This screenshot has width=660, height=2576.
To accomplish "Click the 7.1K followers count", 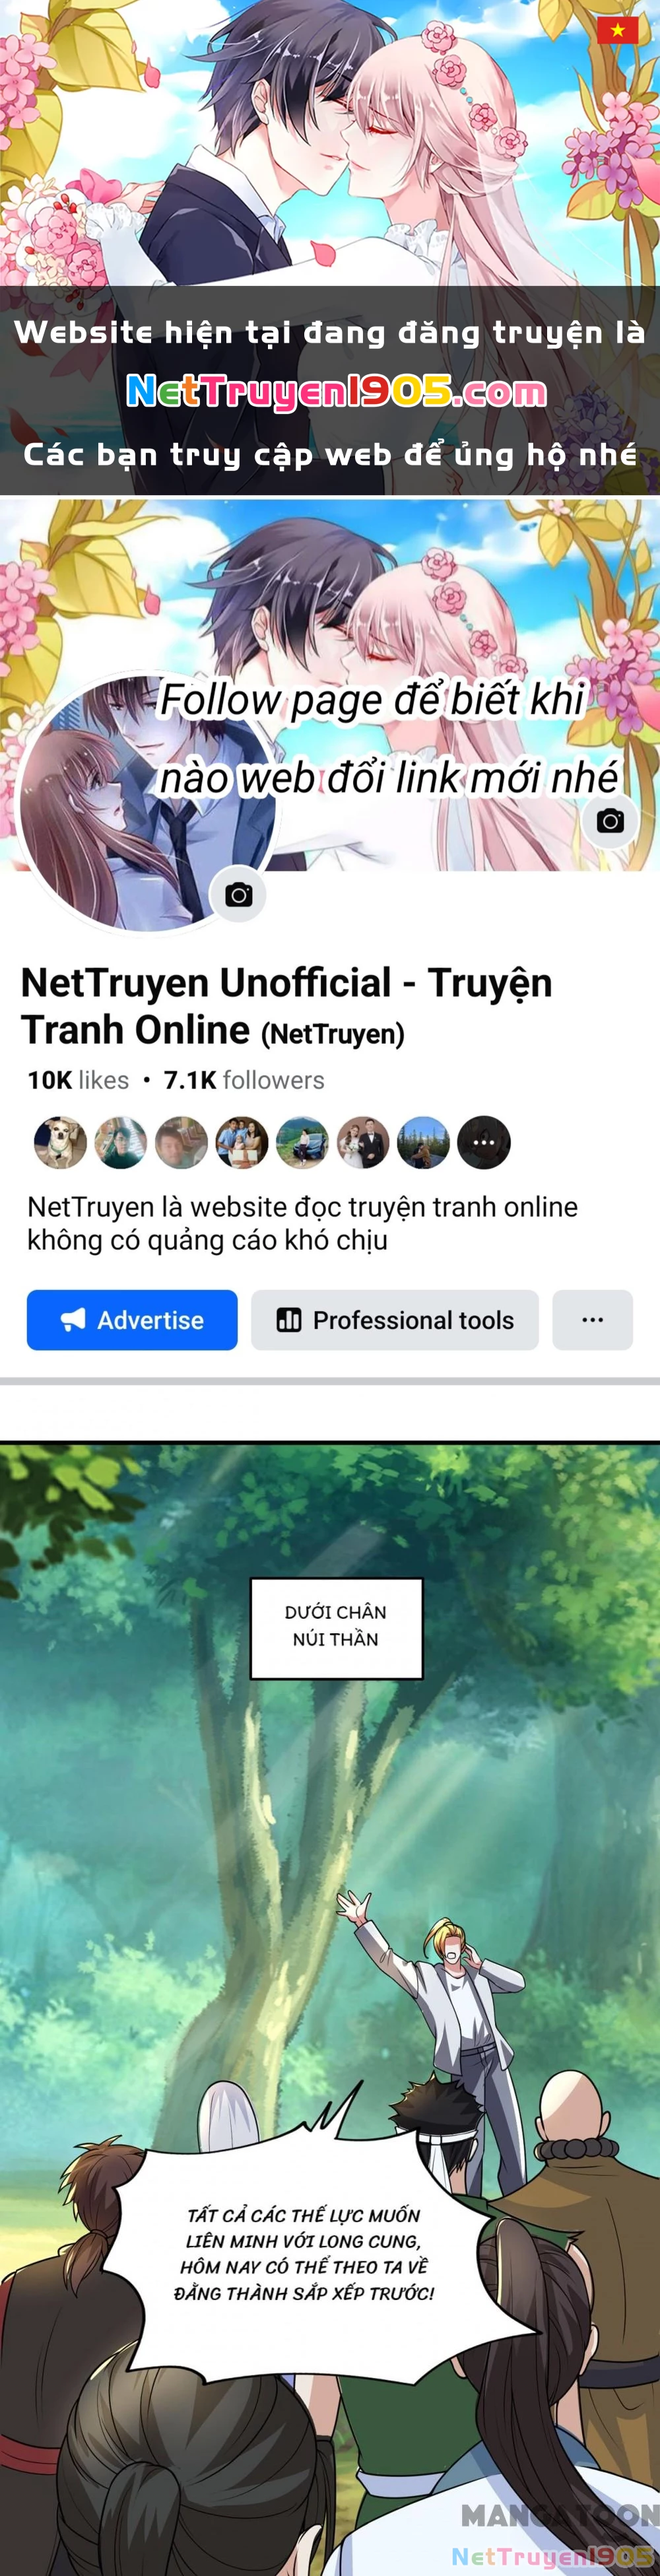I will [x=244, y=1080].
